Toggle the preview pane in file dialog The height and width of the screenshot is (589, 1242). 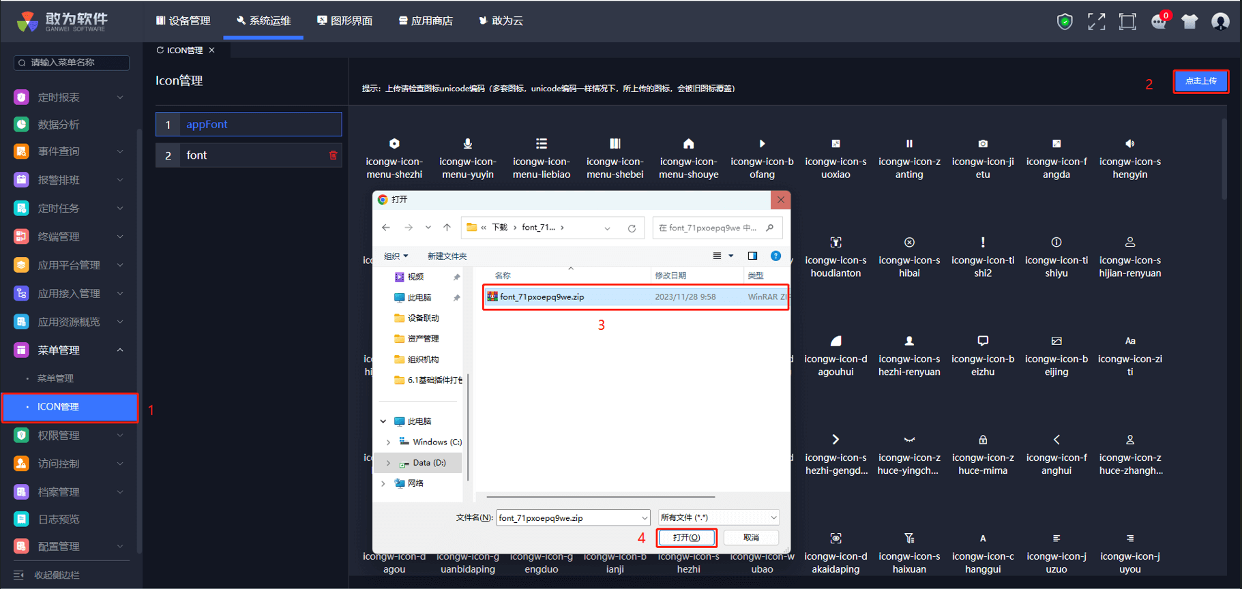coord(752,256)
